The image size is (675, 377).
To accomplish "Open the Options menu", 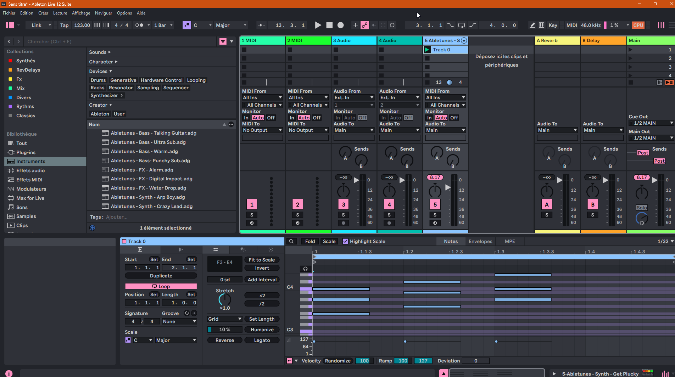I will pos(124,13).
